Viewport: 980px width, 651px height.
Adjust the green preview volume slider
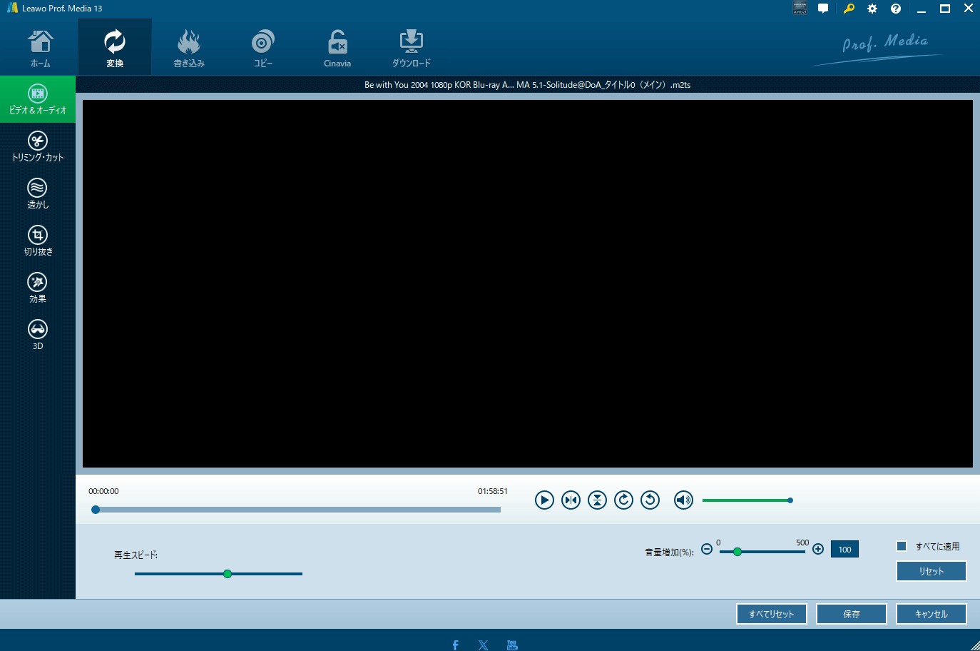(747, 500)
